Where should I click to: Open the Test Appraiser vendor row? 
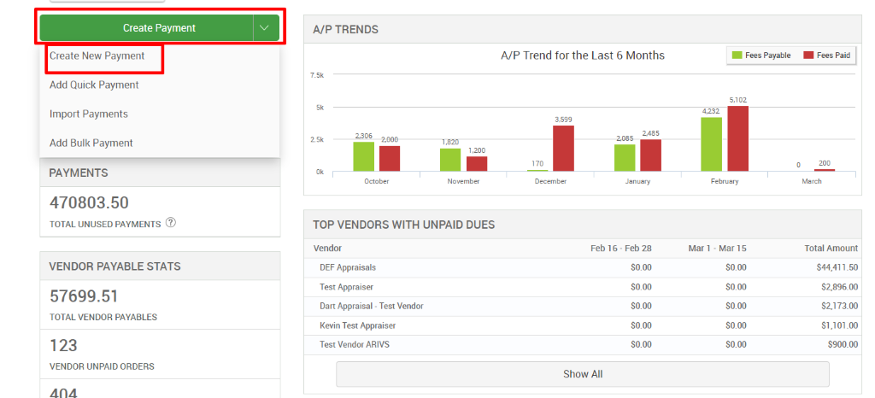pos(583,287)
